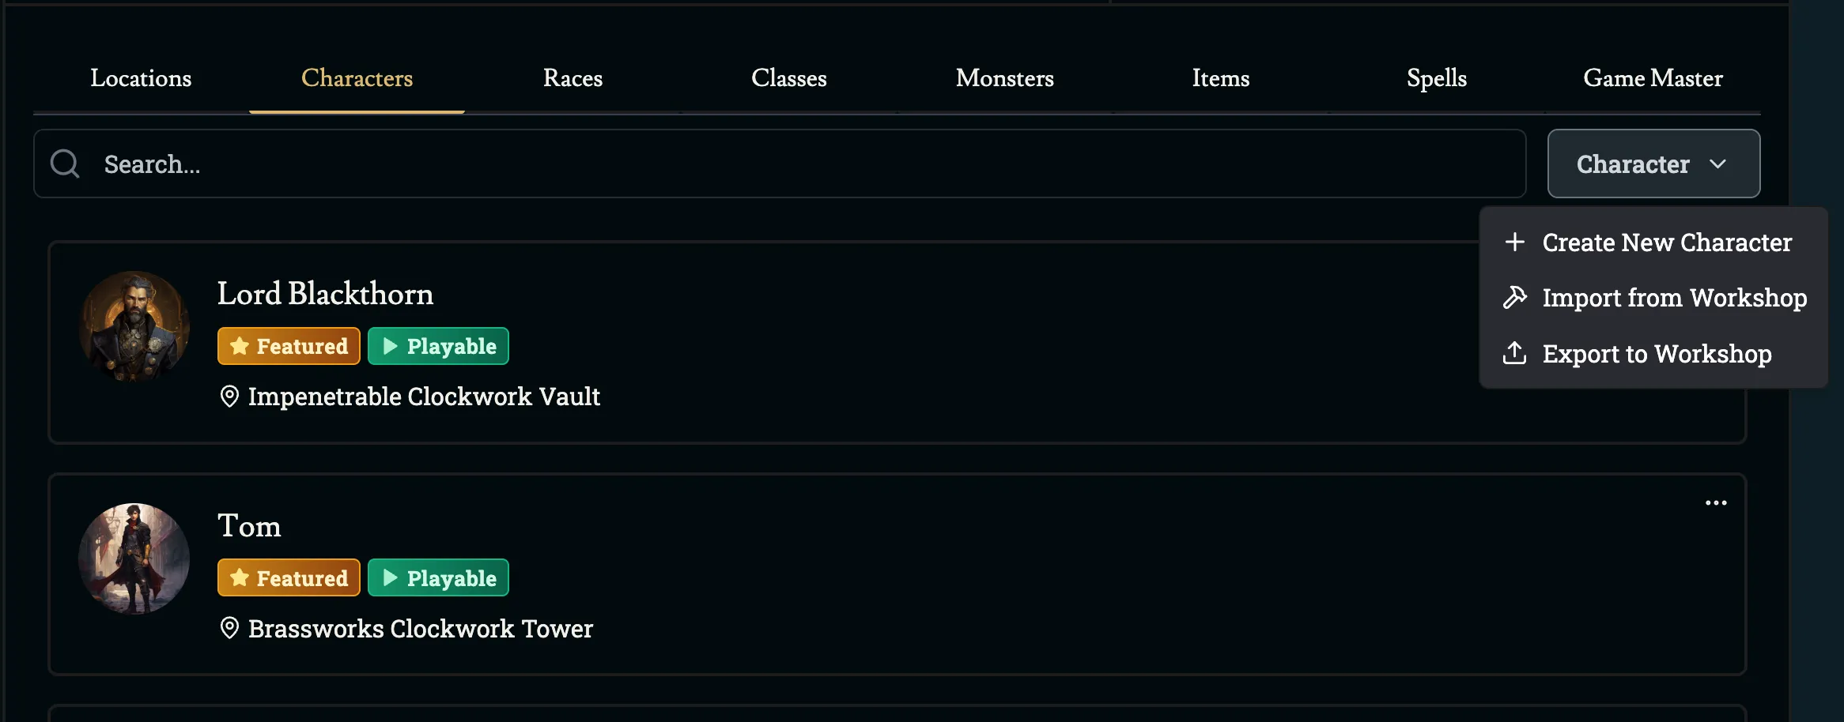Click the play icon on Lord Blackthorn's Playable badge

(390, 346)
